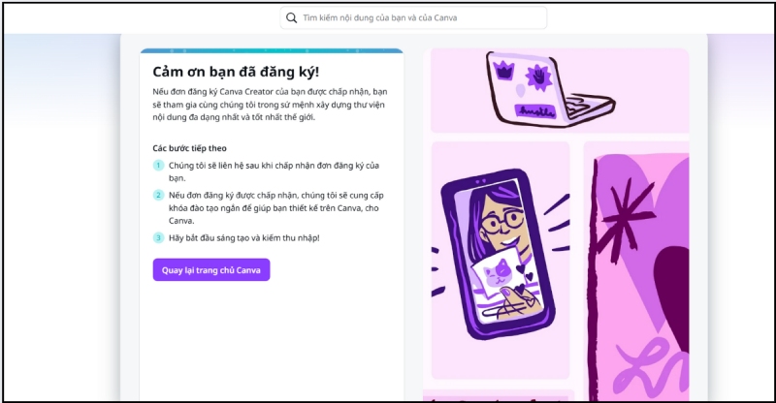Click the dark star scribble on heart card
Viewport: 776px width, 403px height.
pos(625,216)
